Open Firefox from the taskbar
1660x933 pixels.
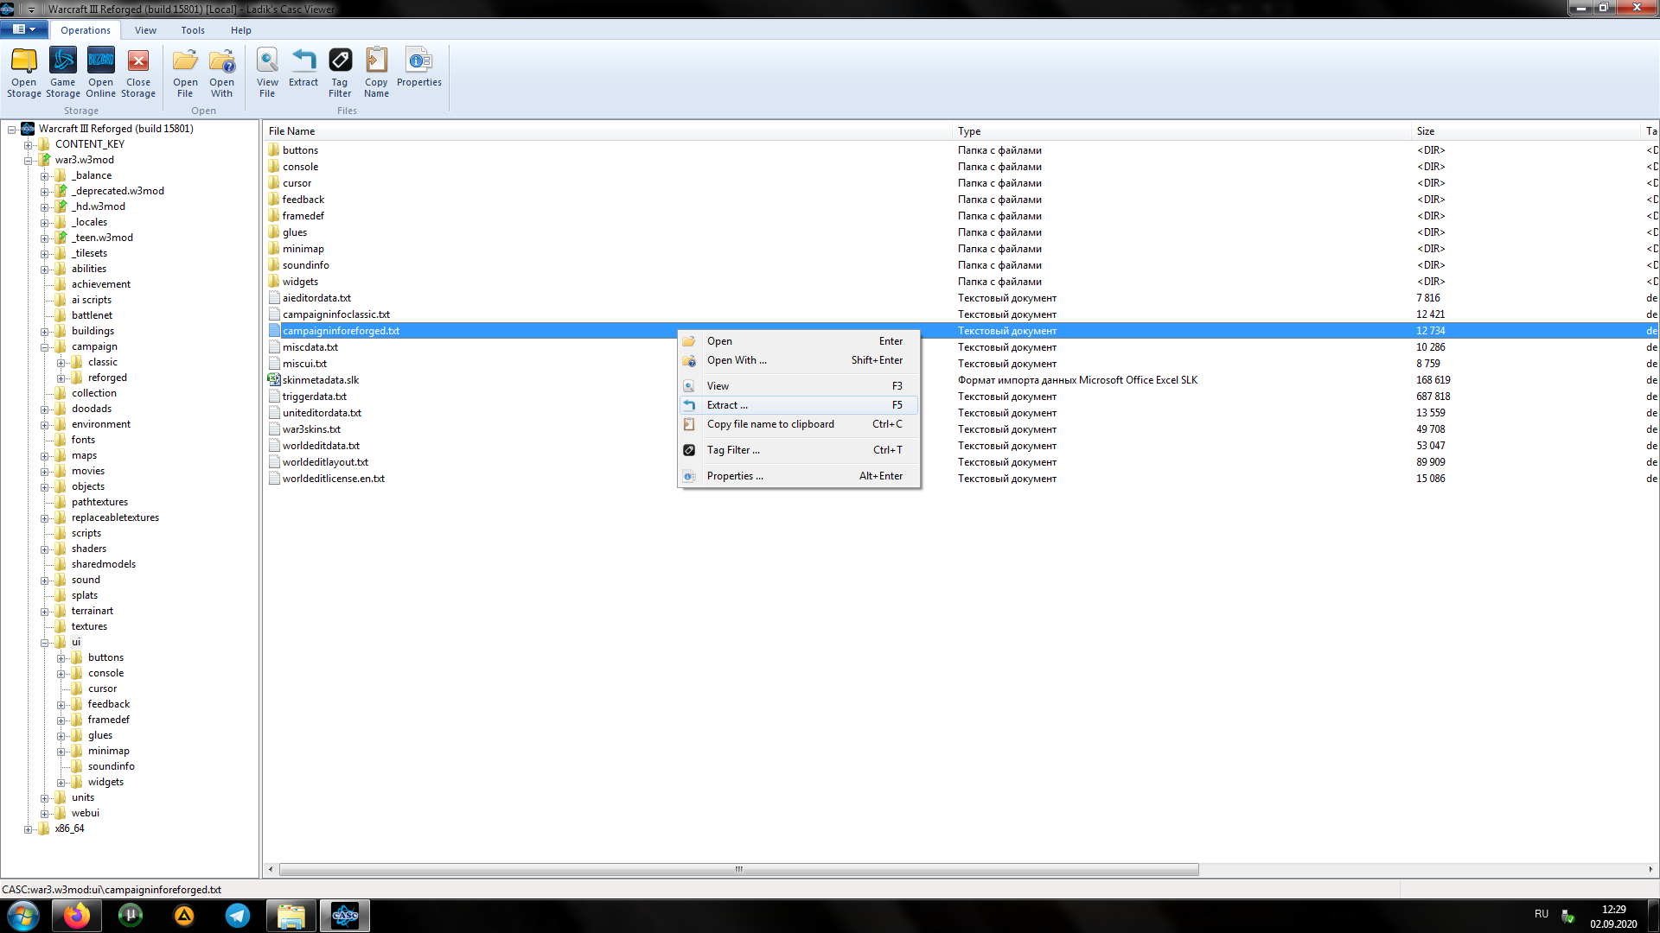tap(76, 916)
